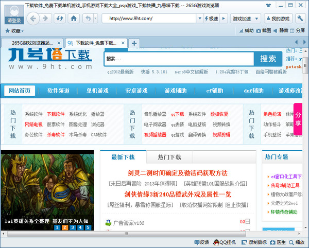Image resolution: width=309 pixels, height=248 pixels.
Task: Open the pink 分享 share tab
Action: tap(298, 119)
